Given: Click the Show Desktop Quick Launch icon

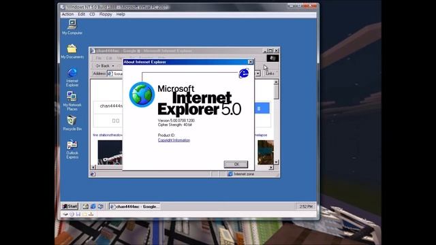Looking at the screenshot, I should (x=86, y=206).
